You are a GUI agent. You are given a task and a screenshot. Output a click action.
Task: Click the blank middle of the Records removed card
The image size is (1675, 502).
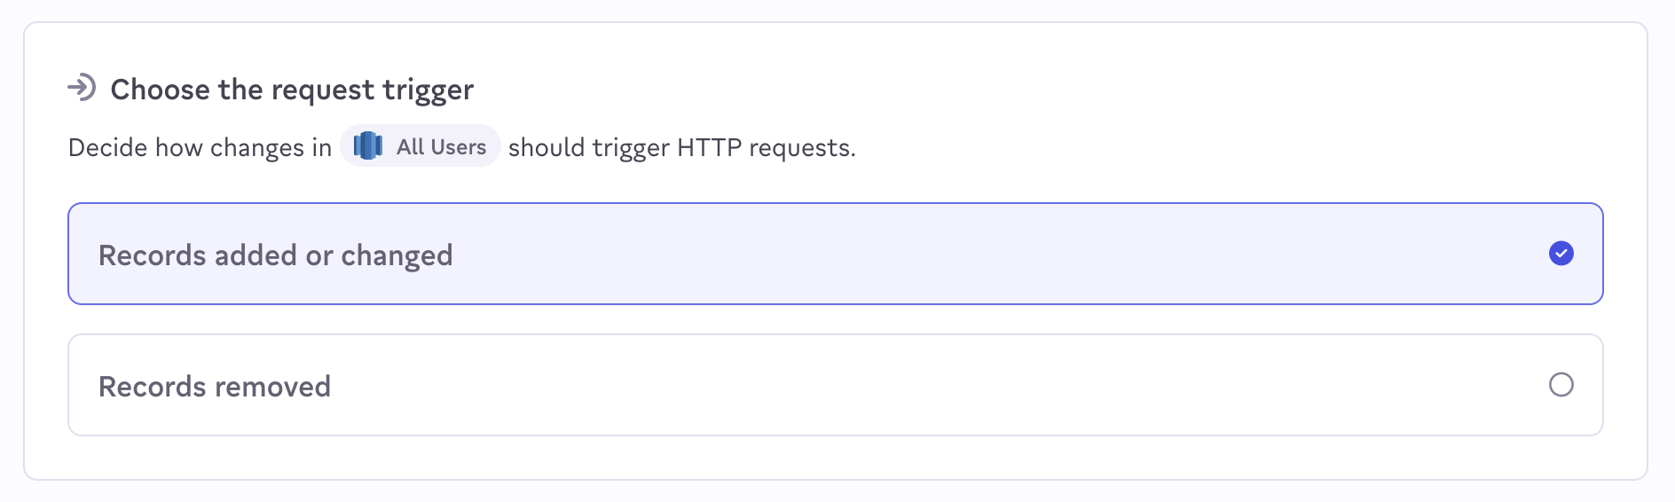(887, 385)
